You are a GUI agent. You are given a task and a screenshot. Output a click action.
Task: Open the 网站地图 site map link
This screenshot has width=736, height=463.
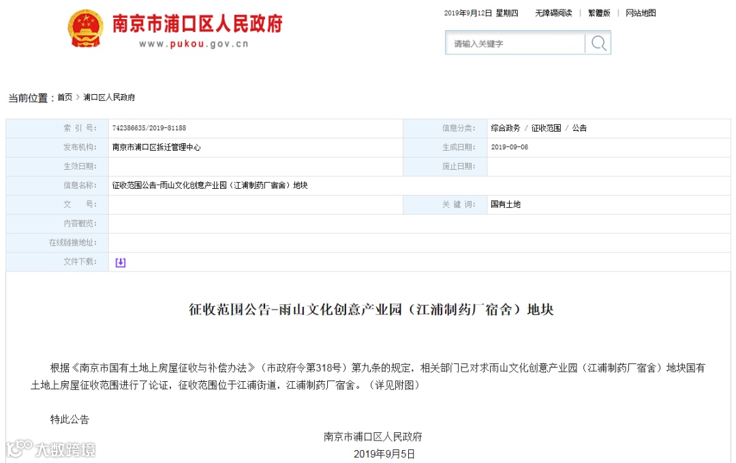coord(641,13)
